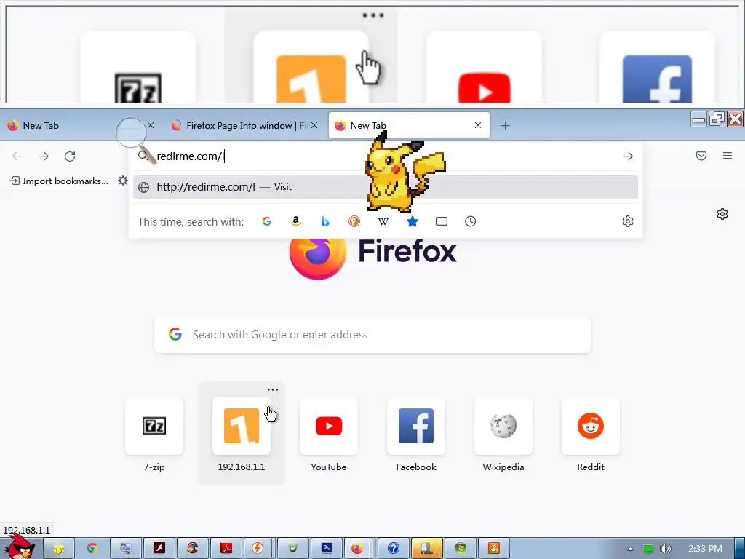Search this time with Bing icon
The width and height of the screenshot is (745, 559).
point(325,221)
